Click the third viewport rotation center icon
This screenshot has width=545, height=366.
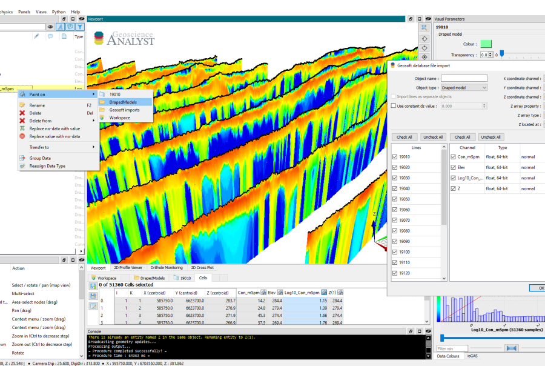point(424,48)
